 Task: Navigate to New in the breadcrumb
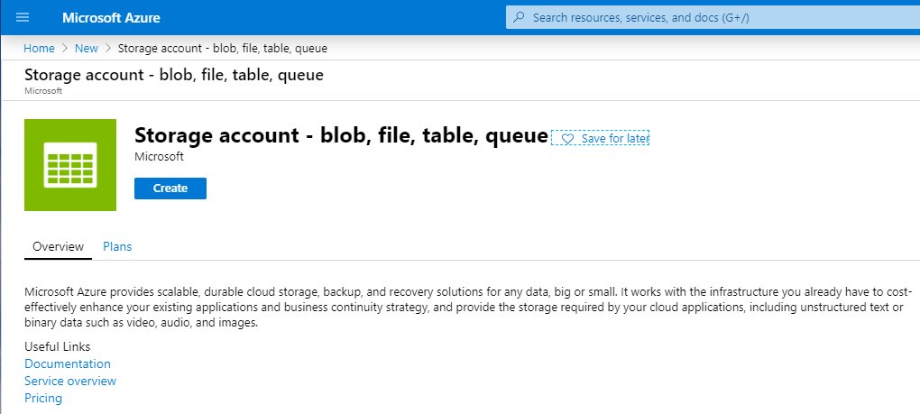coord(87,48)
